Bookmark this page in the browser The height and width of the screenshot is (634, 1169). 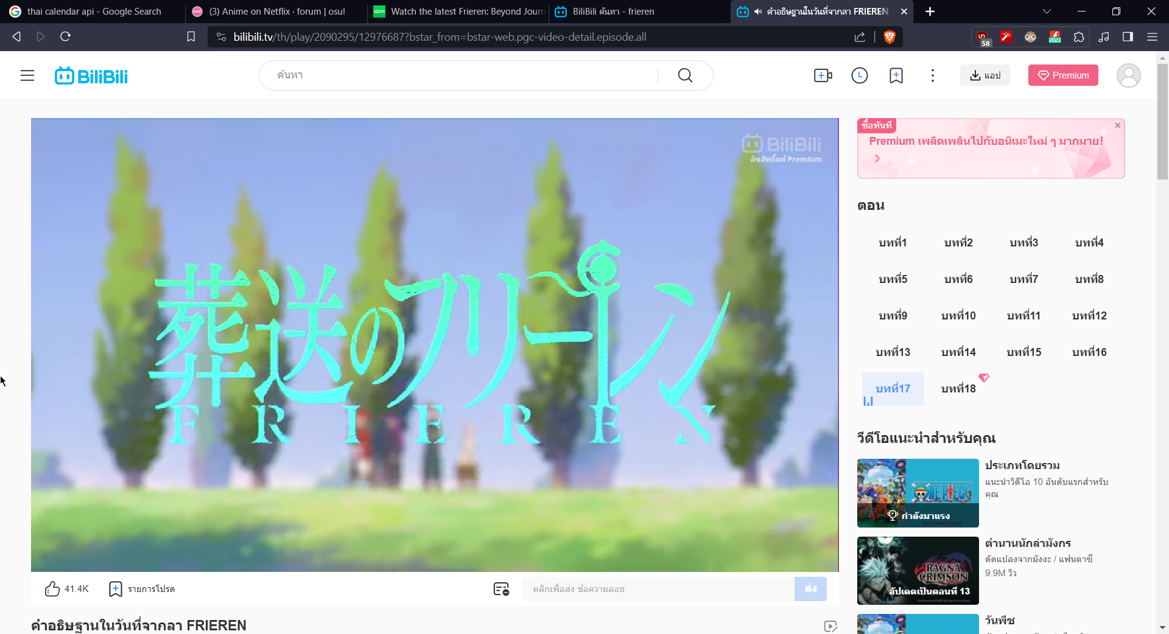(x=191, y=37)
